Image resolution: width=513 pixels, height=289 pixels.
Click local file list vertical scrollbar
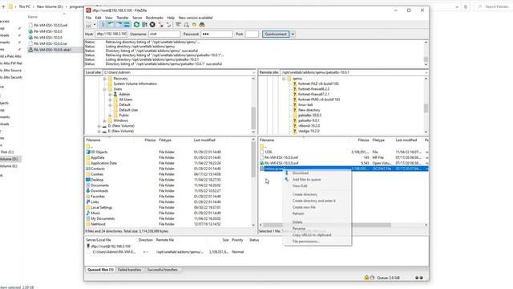pos(253,161)
